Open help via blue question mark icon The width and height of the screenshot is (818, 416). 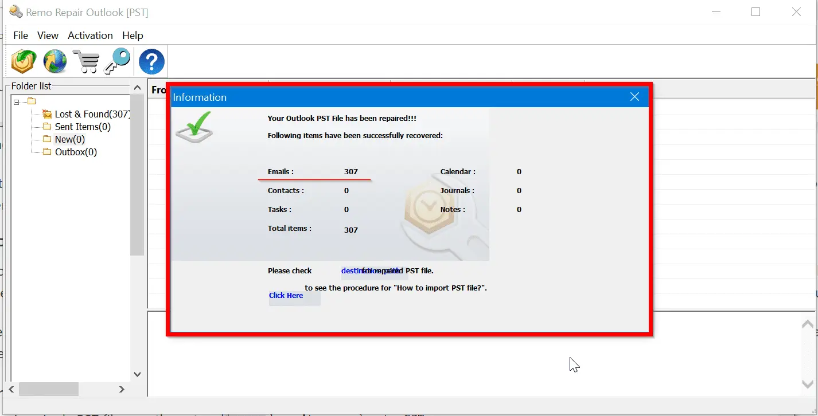tap(151, 61)
